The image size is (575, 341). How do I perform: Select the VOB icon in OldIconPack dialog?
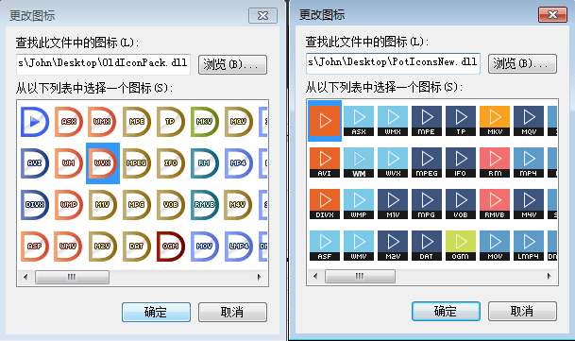(171, 204)
